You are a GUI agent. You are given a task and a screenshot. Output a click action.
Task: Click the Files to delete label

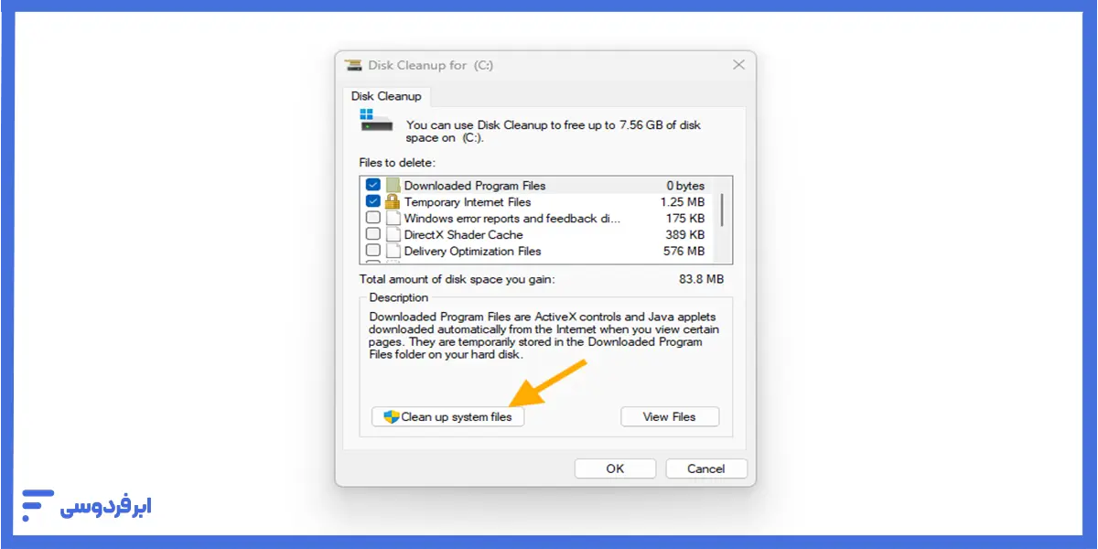click(397, 162)
